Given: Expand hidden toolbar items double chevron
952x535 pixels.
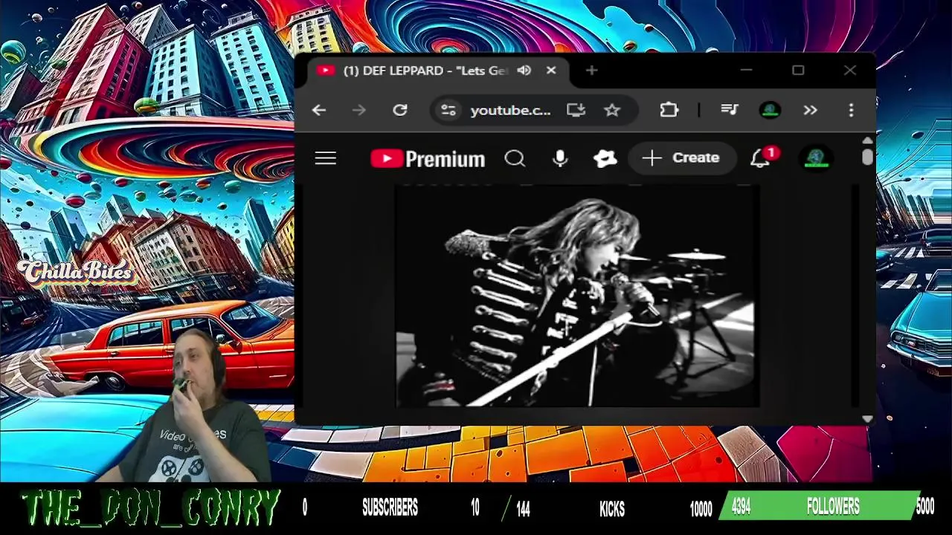Looking at the screenshot, I should 810,110.
